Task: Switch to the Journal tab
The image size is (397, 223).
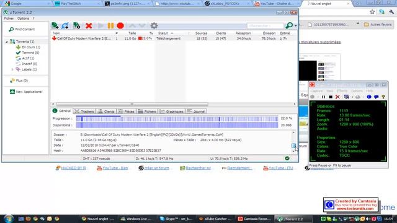Action: coord(196,111)
